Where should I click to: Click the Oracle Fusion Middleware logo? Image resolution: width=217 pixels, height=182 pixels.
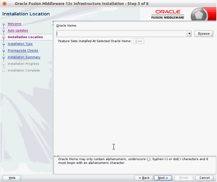coord(168,15)
